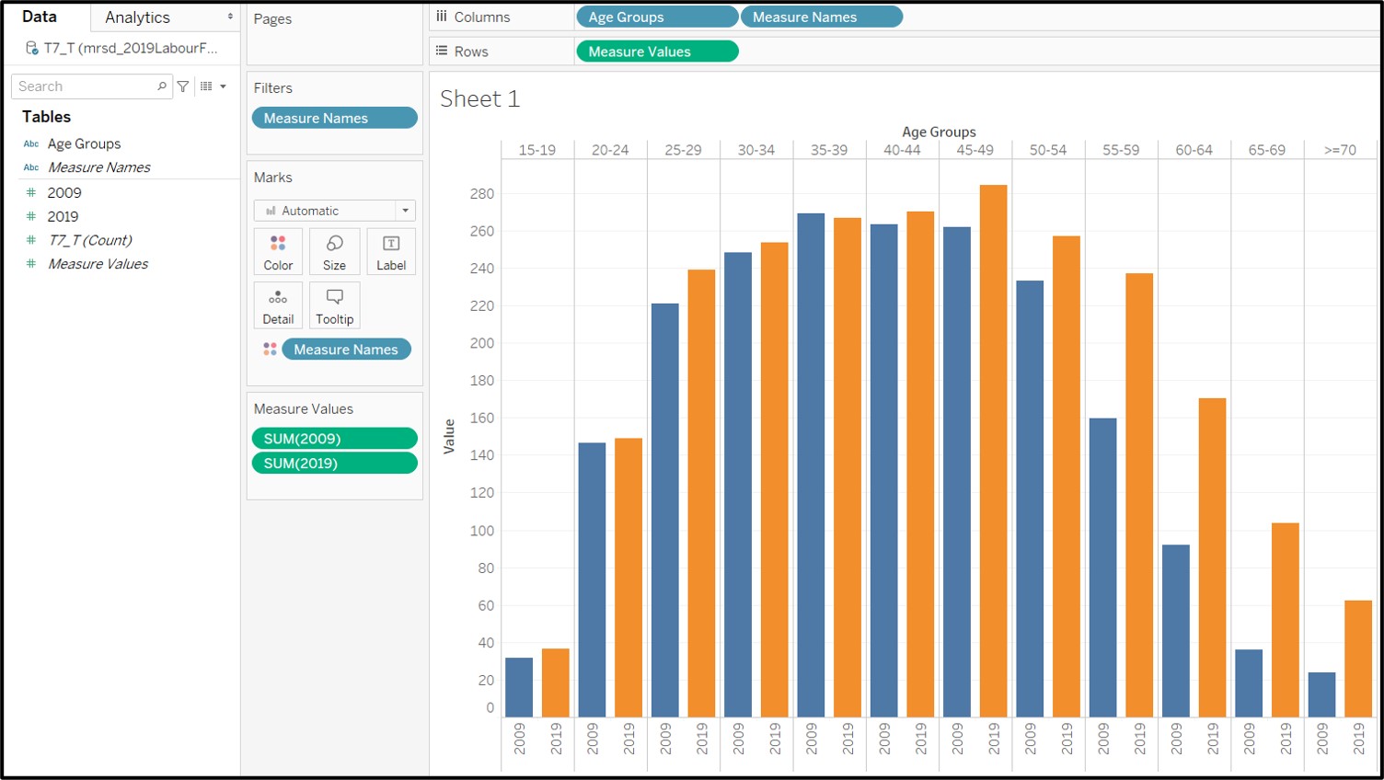Select Measure Values field in Data pane
The height and width of the screenshot is (780, 1384).
point(98,264)
